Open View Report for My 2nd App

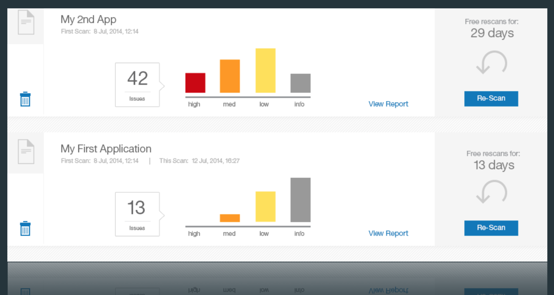[388, 104]
